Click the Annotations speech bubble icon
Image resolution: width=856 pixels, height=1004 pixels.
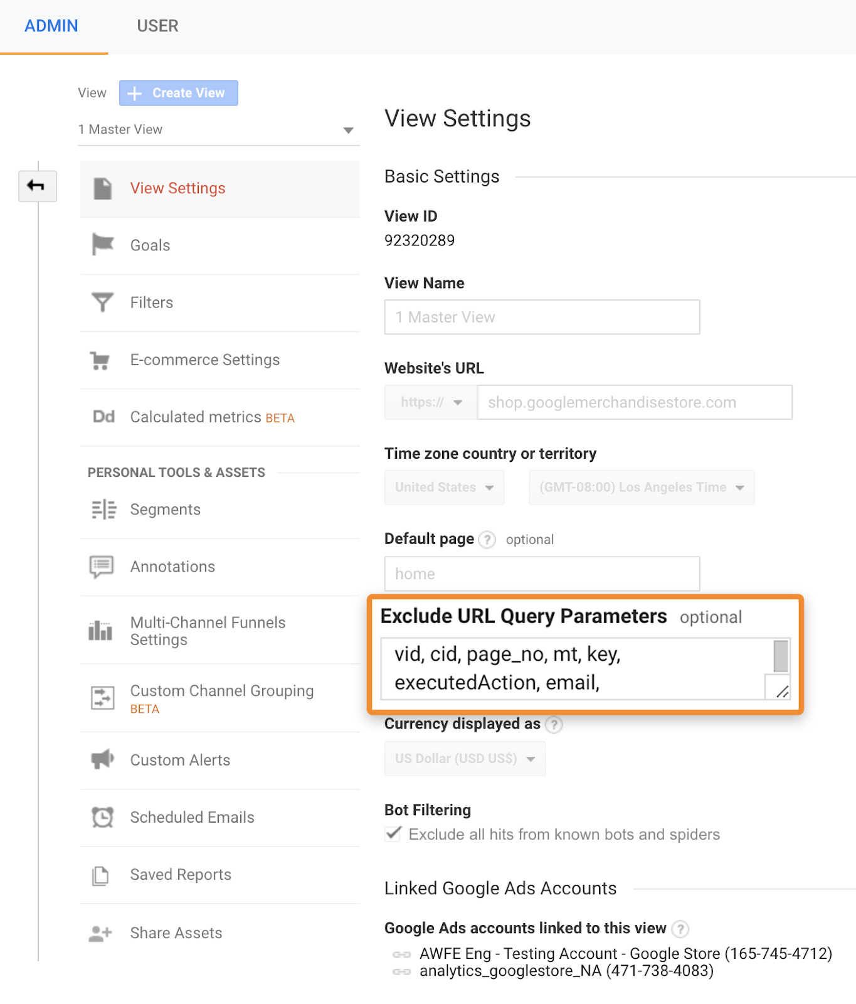[x=102, y=567]
